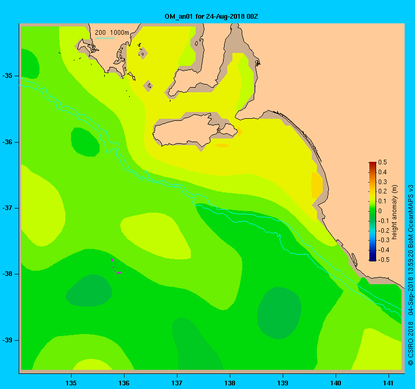Click the '139' longitude axis label
The image size is (415, 389).
tap(283, 383)
